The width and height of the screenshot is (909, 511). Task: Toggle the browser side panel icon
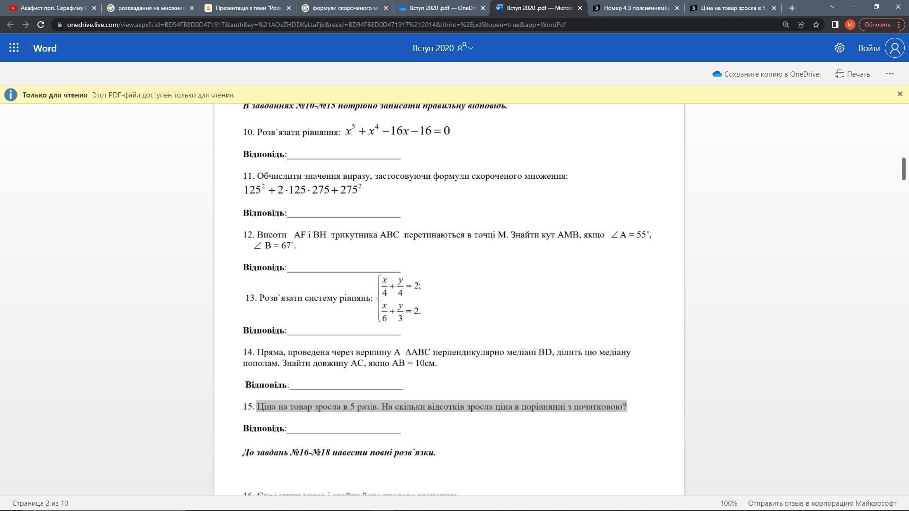(835, 25)
